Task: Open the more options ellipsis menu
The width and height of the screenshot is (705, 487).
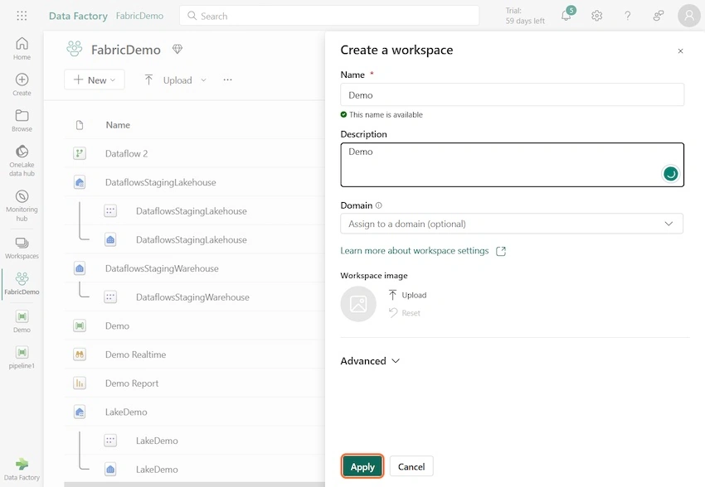Action: [x=227, y=80]
